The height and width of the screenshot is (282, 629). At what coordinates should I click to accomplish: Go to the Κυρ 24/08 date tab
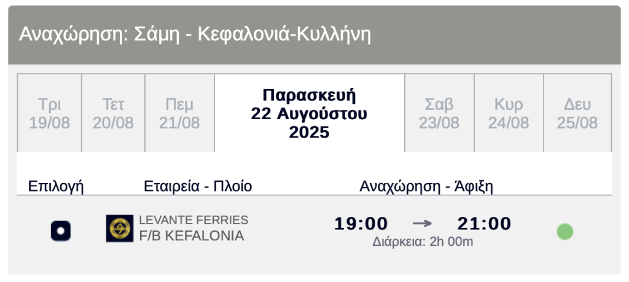(509, 113)
